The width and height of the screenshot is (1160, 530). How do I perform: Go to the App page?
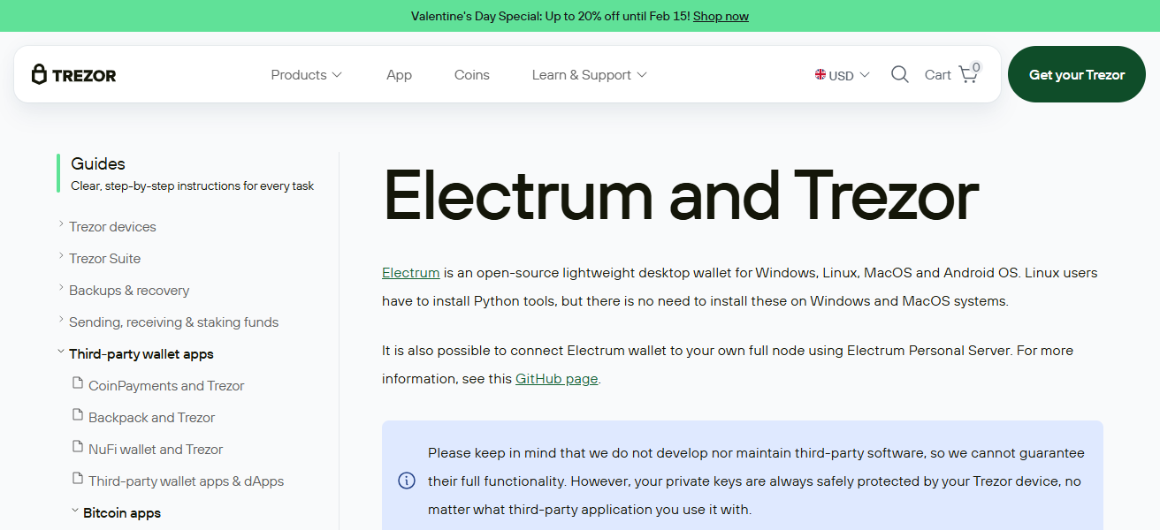(x=399, y=75)
